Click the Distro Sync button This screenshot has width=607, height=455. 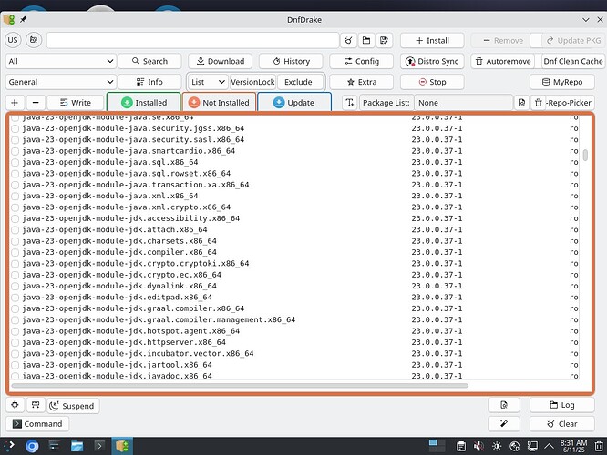coord(432,61)
